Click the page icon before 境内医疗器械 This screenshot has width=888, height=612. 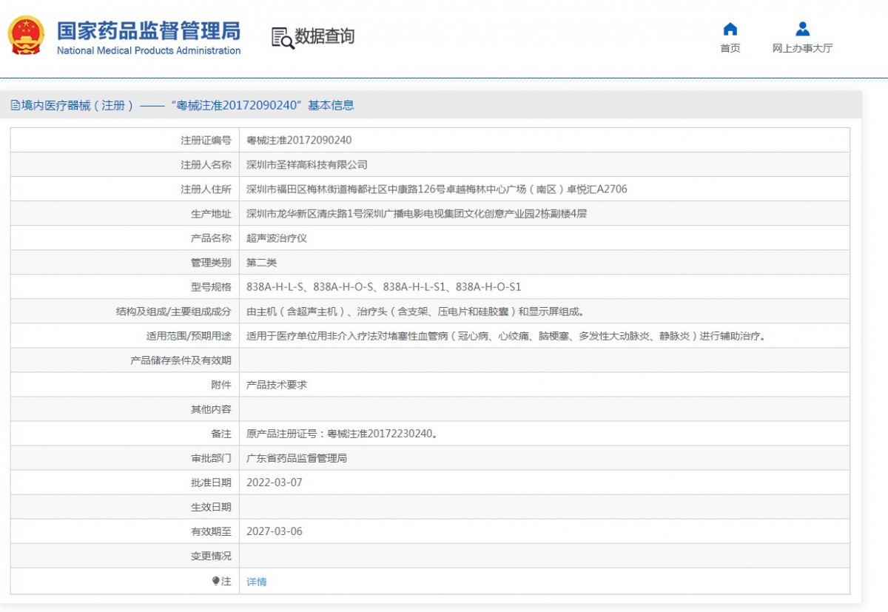pos(15,105)
